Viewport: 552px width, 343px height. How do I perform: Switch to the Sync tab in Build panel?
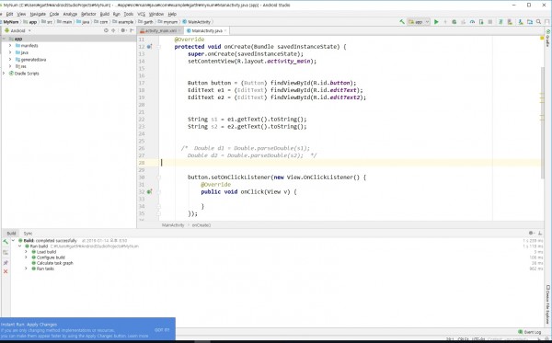click(28, 234)
